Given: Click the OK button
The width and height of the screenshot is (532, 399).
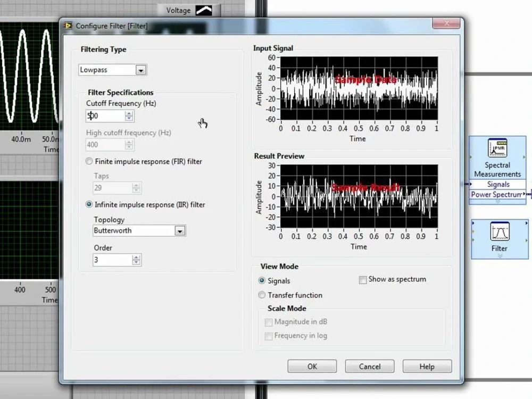Looking at the screenshot, I should tap(312, 366).
